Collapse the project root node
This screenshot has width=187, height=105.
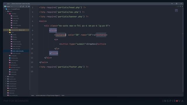pyautogui.click(x=4, y=9)
